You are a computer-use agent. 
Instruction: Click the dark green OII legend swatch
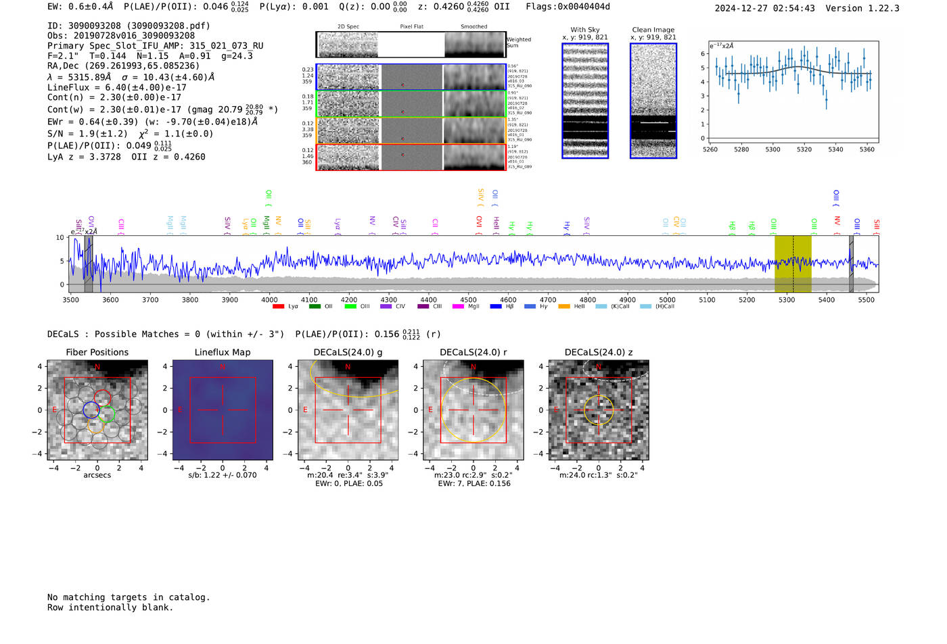[314, 307]
